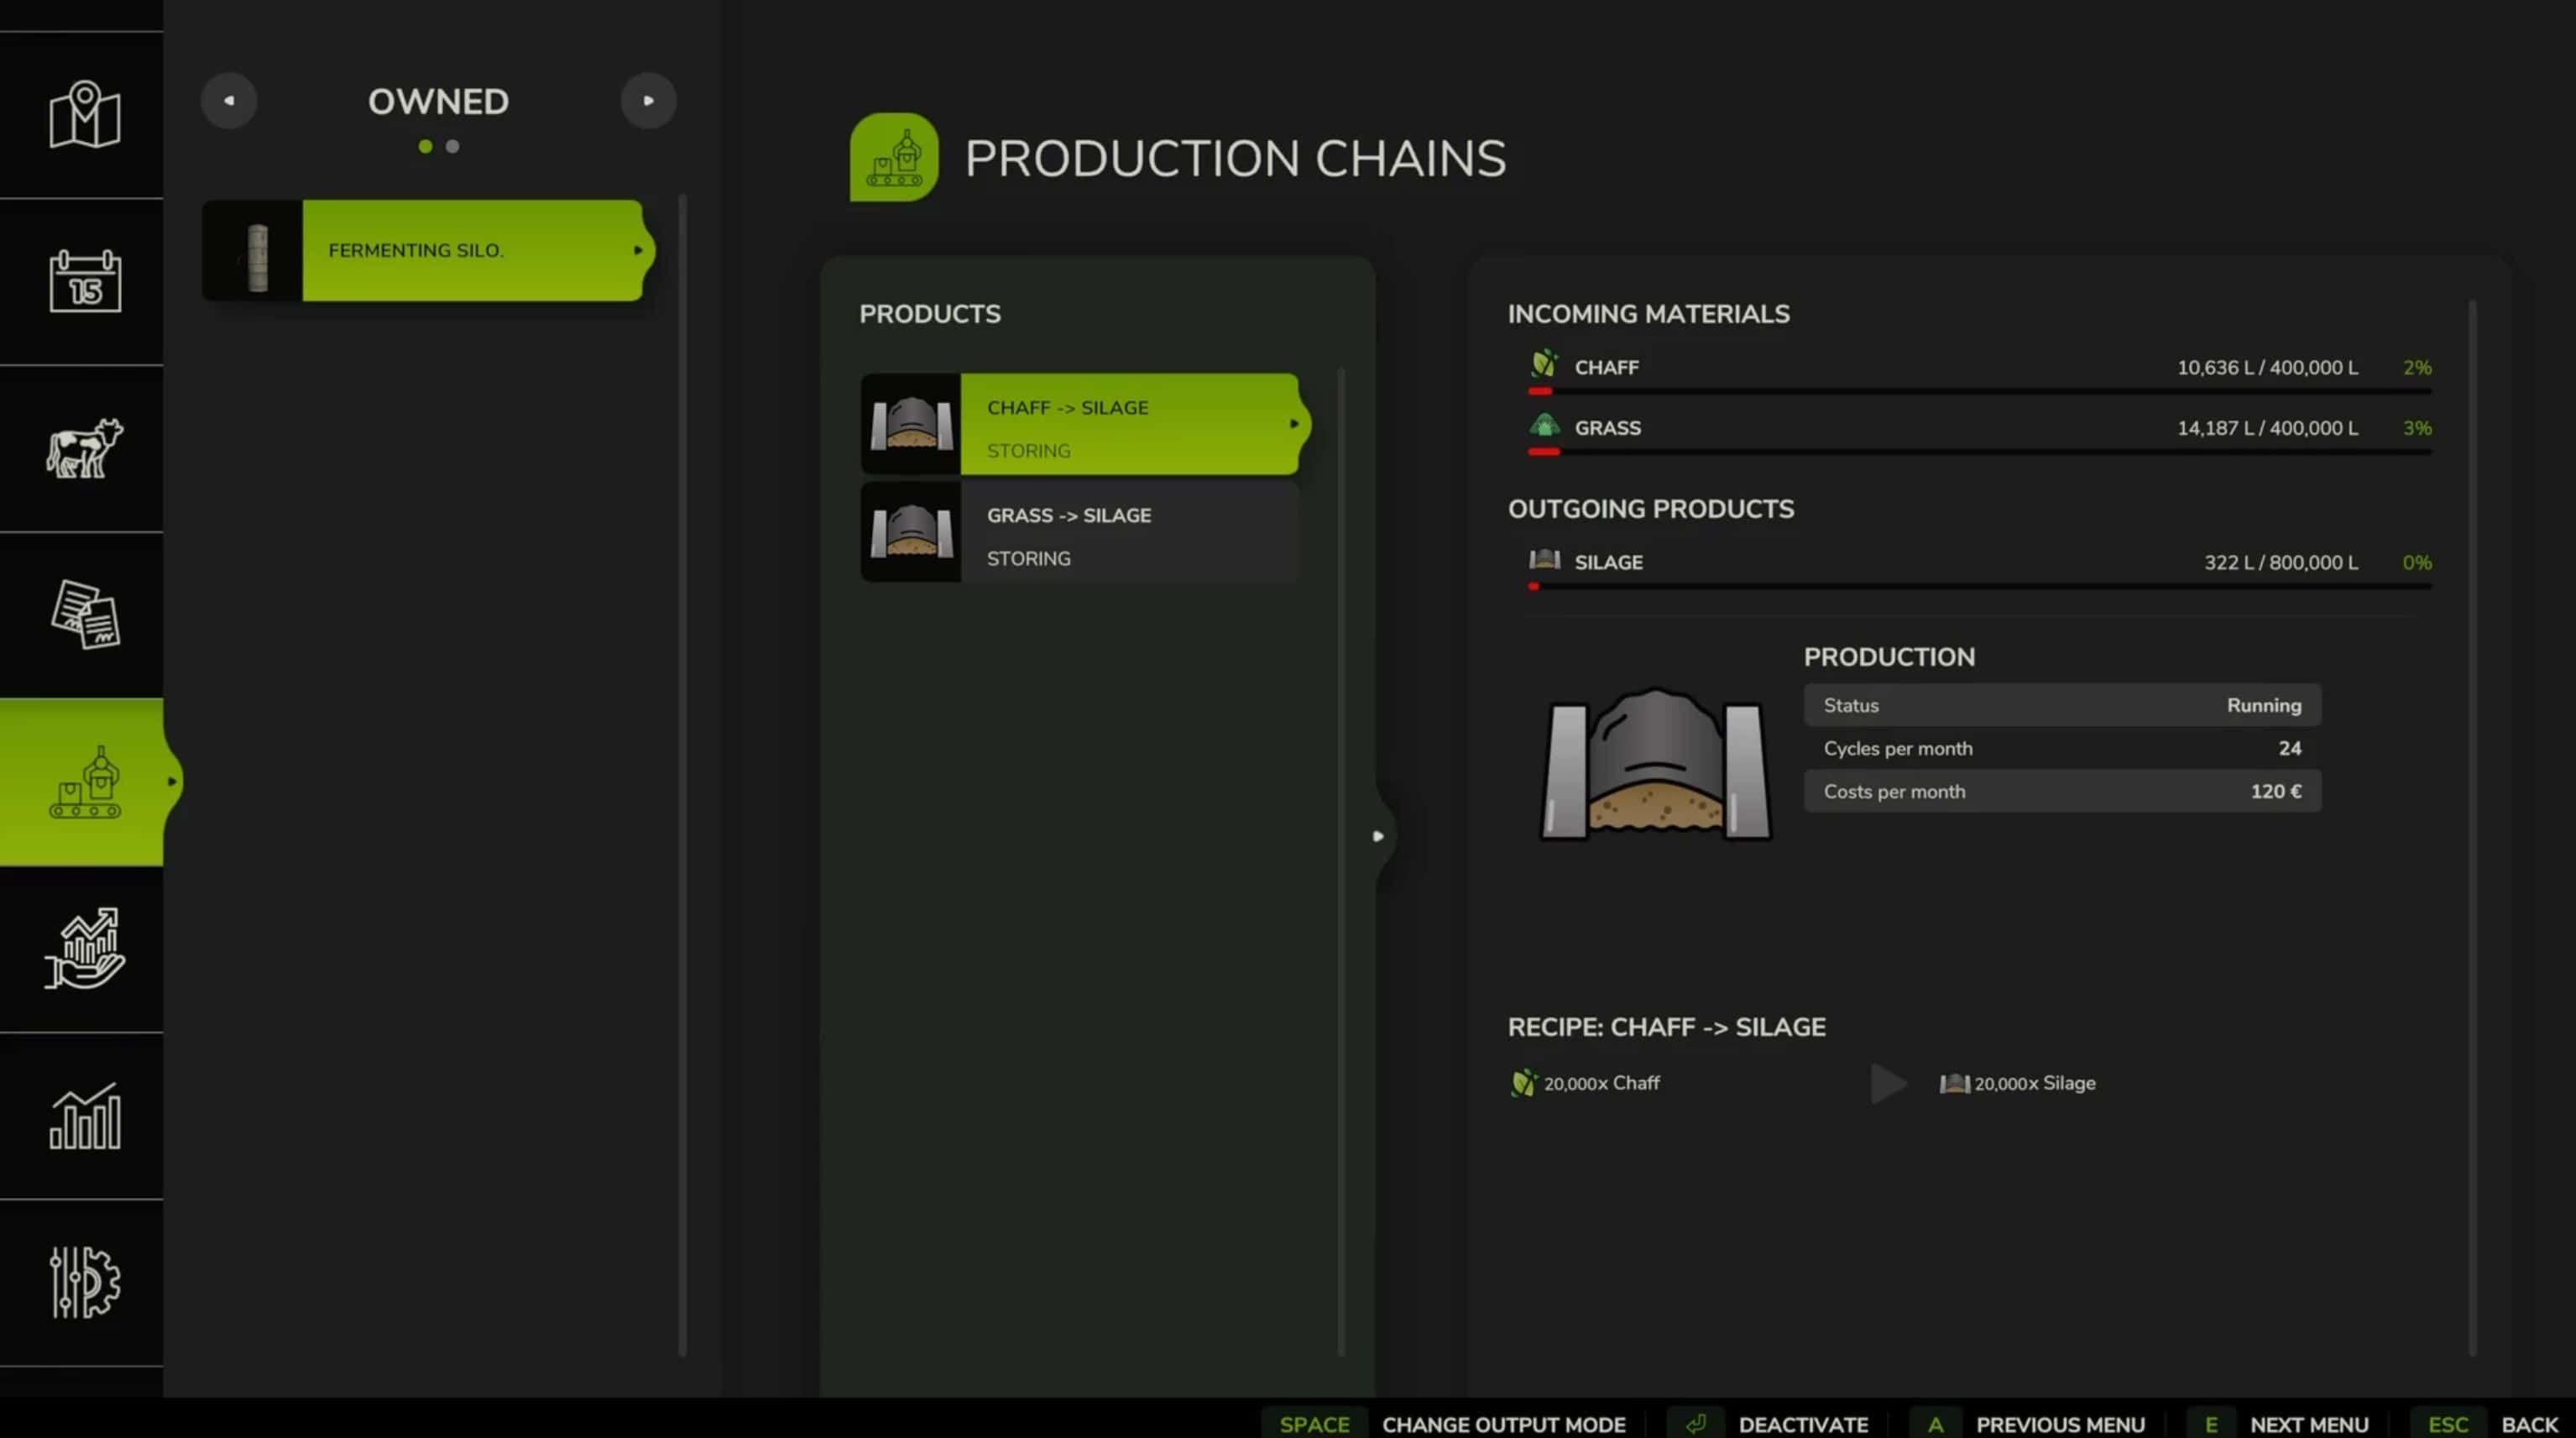The image size is (2576, 1438).
Task: Expand details arrow beside products panel
Action: [1378, 836]
